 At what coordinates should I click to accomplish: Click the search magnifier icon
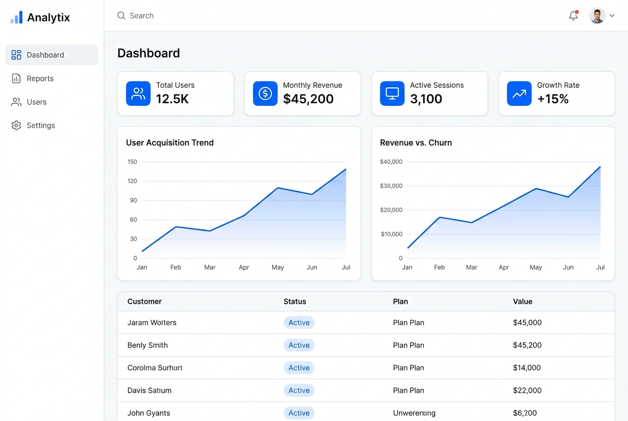point(121,16)
